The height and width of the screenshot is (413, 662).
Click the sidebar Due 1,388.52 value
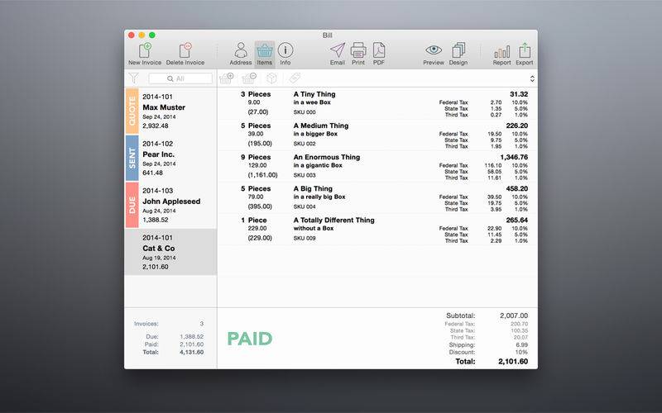192,337
